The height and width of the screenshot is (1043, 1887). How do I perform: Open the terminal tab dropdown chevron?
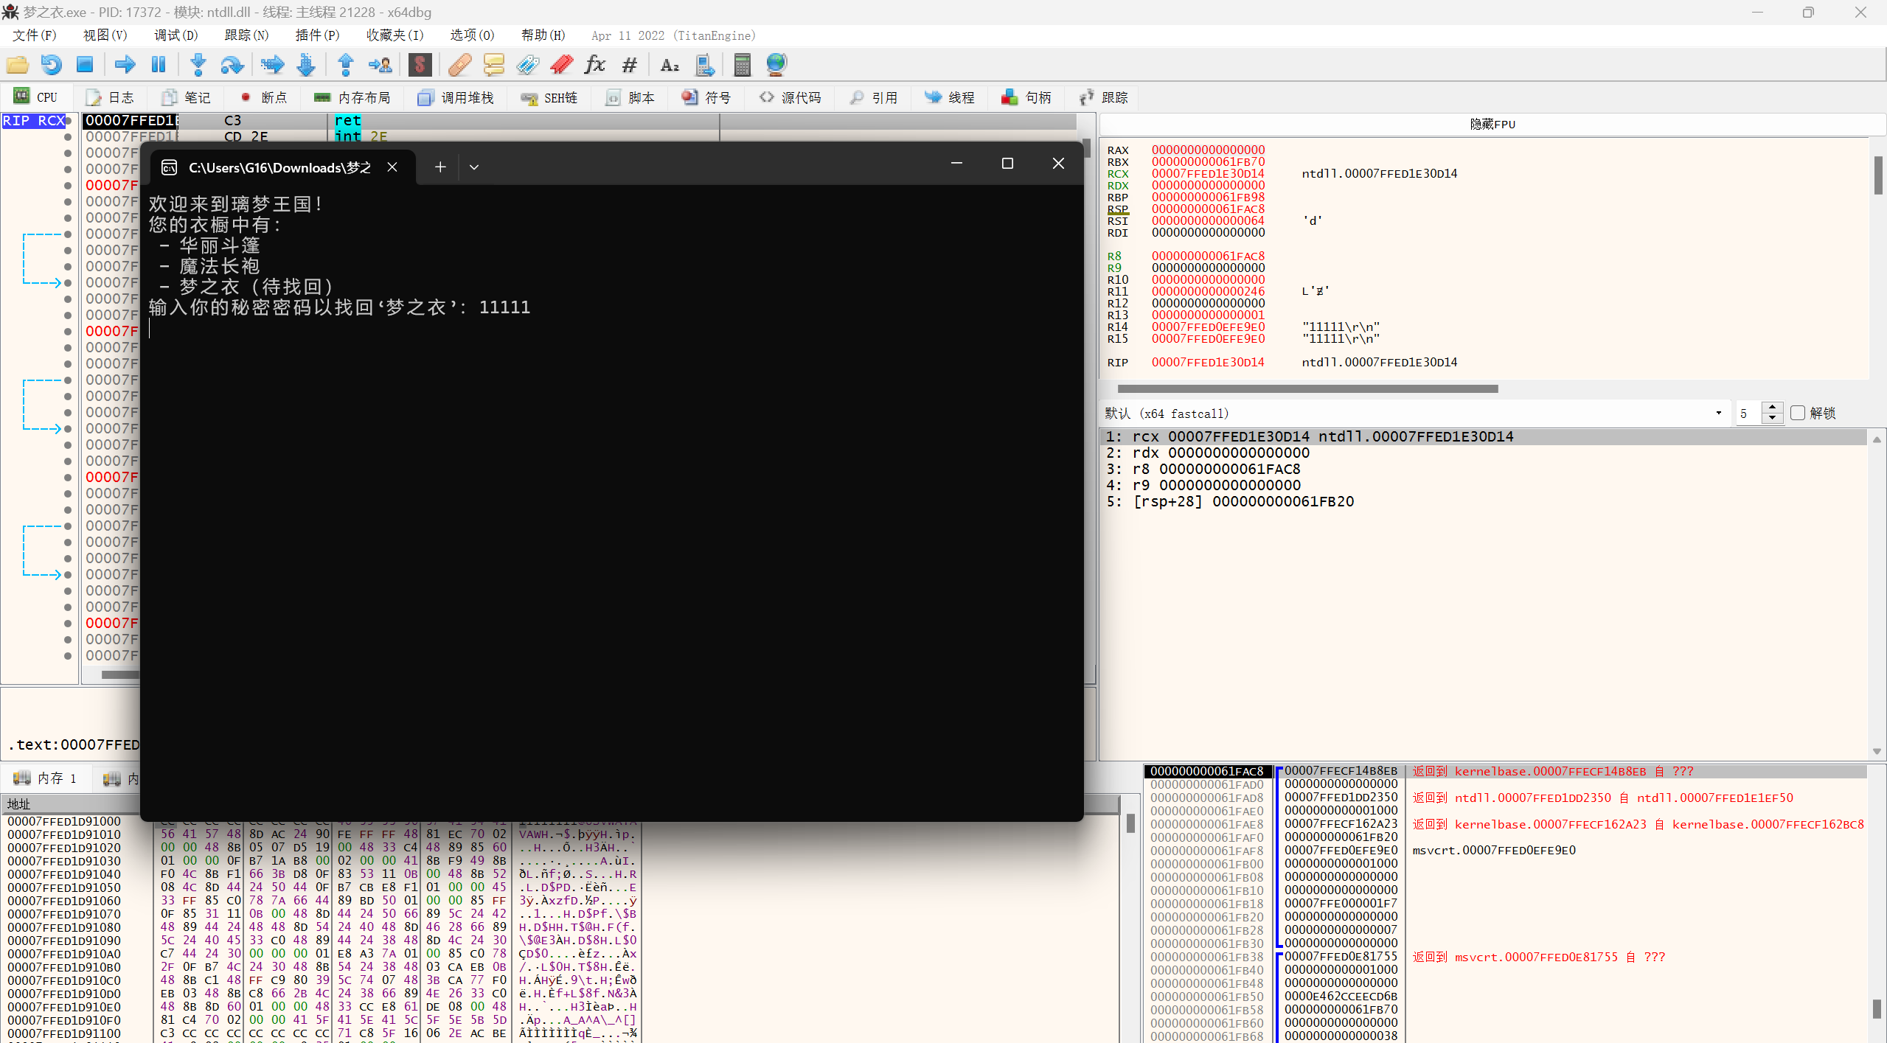(474, 167)
